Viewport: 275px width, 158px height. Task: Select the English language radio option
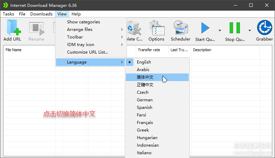[157, 62]
